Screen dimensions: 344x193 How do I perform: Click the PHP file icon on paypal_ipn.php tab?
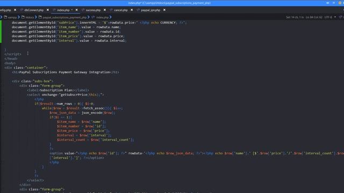pos(138,10)
